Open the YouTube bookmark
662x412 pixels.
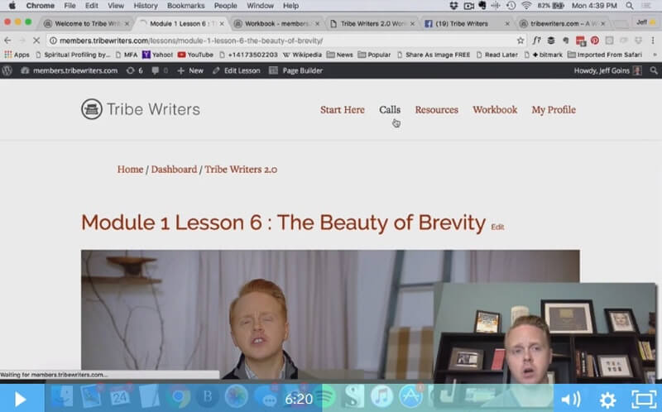pos(195,55)
